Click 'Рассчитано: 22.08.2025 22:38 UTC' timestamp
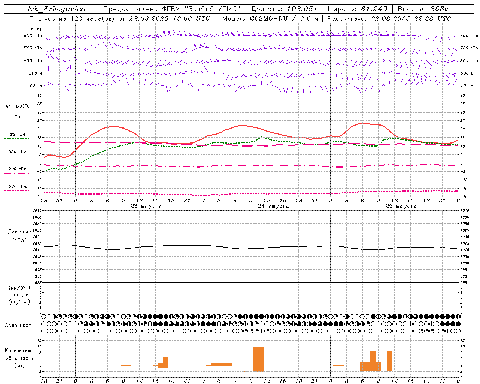The image size is (480, 384). point(389,18)
